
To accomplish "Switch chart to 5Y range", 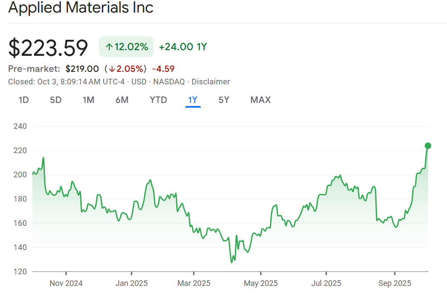I will click(x=224, y=100).
